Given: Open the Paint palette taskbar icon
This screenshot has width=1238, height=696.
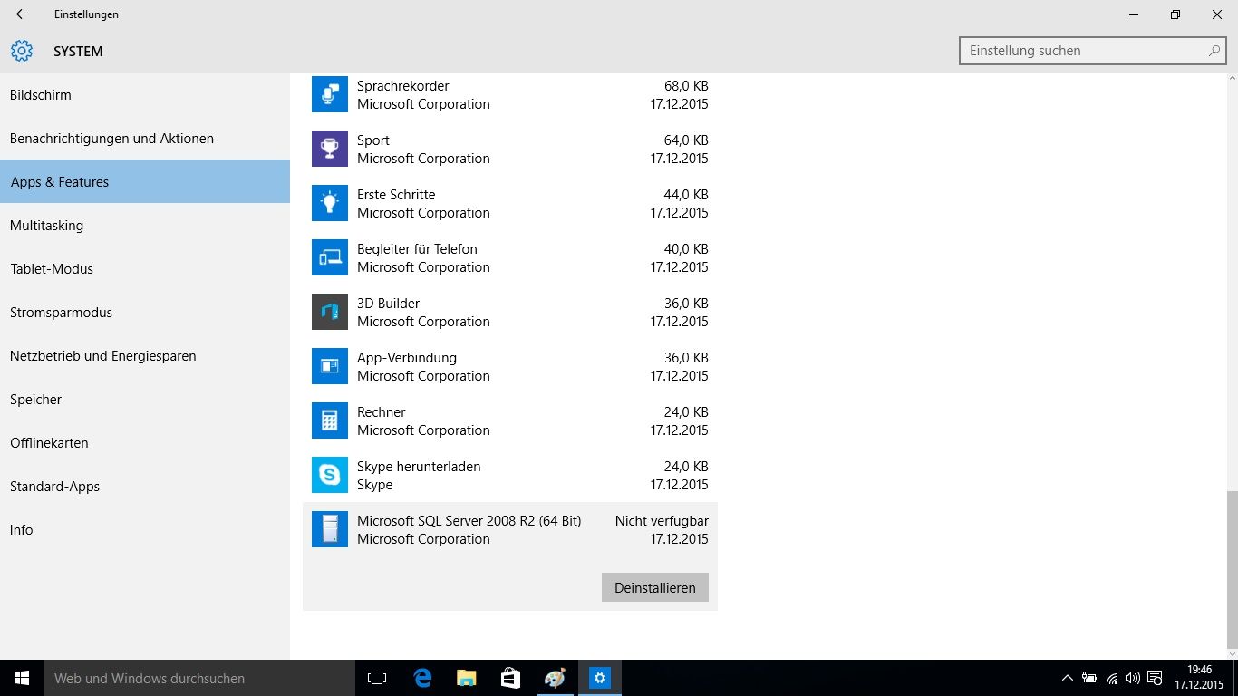Looking at the screenshot, I should point(556,678).
